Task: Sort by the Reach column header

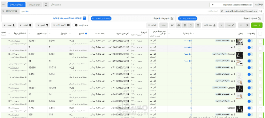Action: [x=64, y=34]
